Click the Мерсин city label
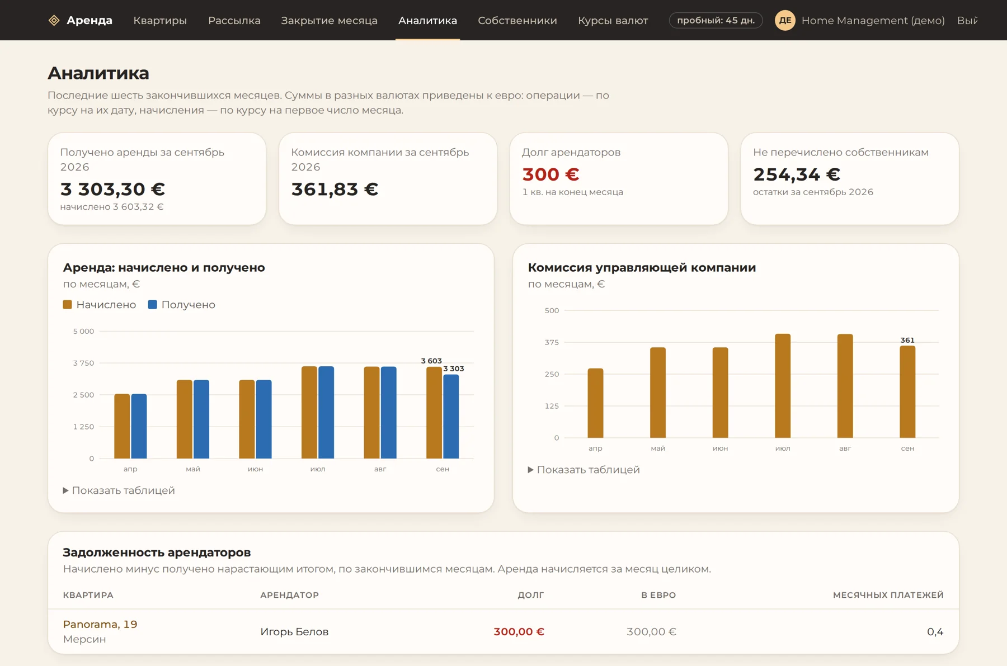This screenshot has height=666, width=1007. pos(84,639)
